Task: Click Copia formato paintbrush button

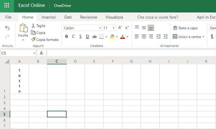Action: [x=45, y=39]
